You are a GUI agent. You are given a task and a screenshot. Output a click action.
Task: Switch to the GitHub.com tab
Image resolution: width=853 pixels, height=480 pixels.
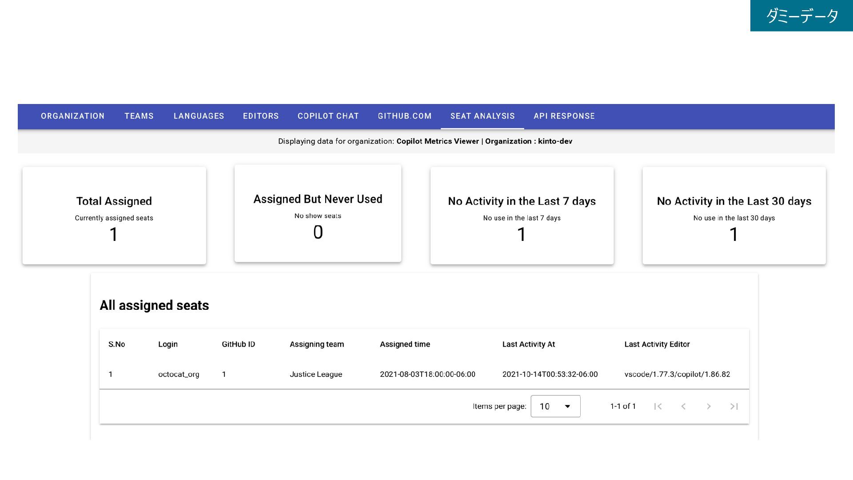(405, 116)
